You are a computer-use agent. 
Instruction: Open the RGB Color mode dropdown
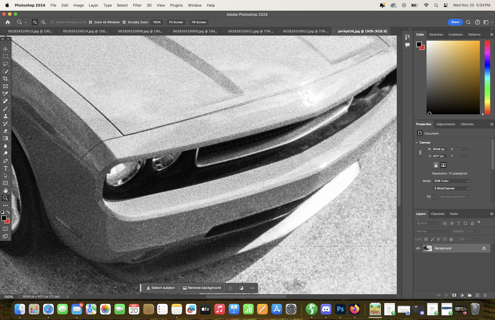(451, 181)
